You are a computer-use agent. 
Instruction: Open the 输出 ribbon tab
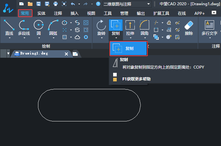[x=141, y=13]
